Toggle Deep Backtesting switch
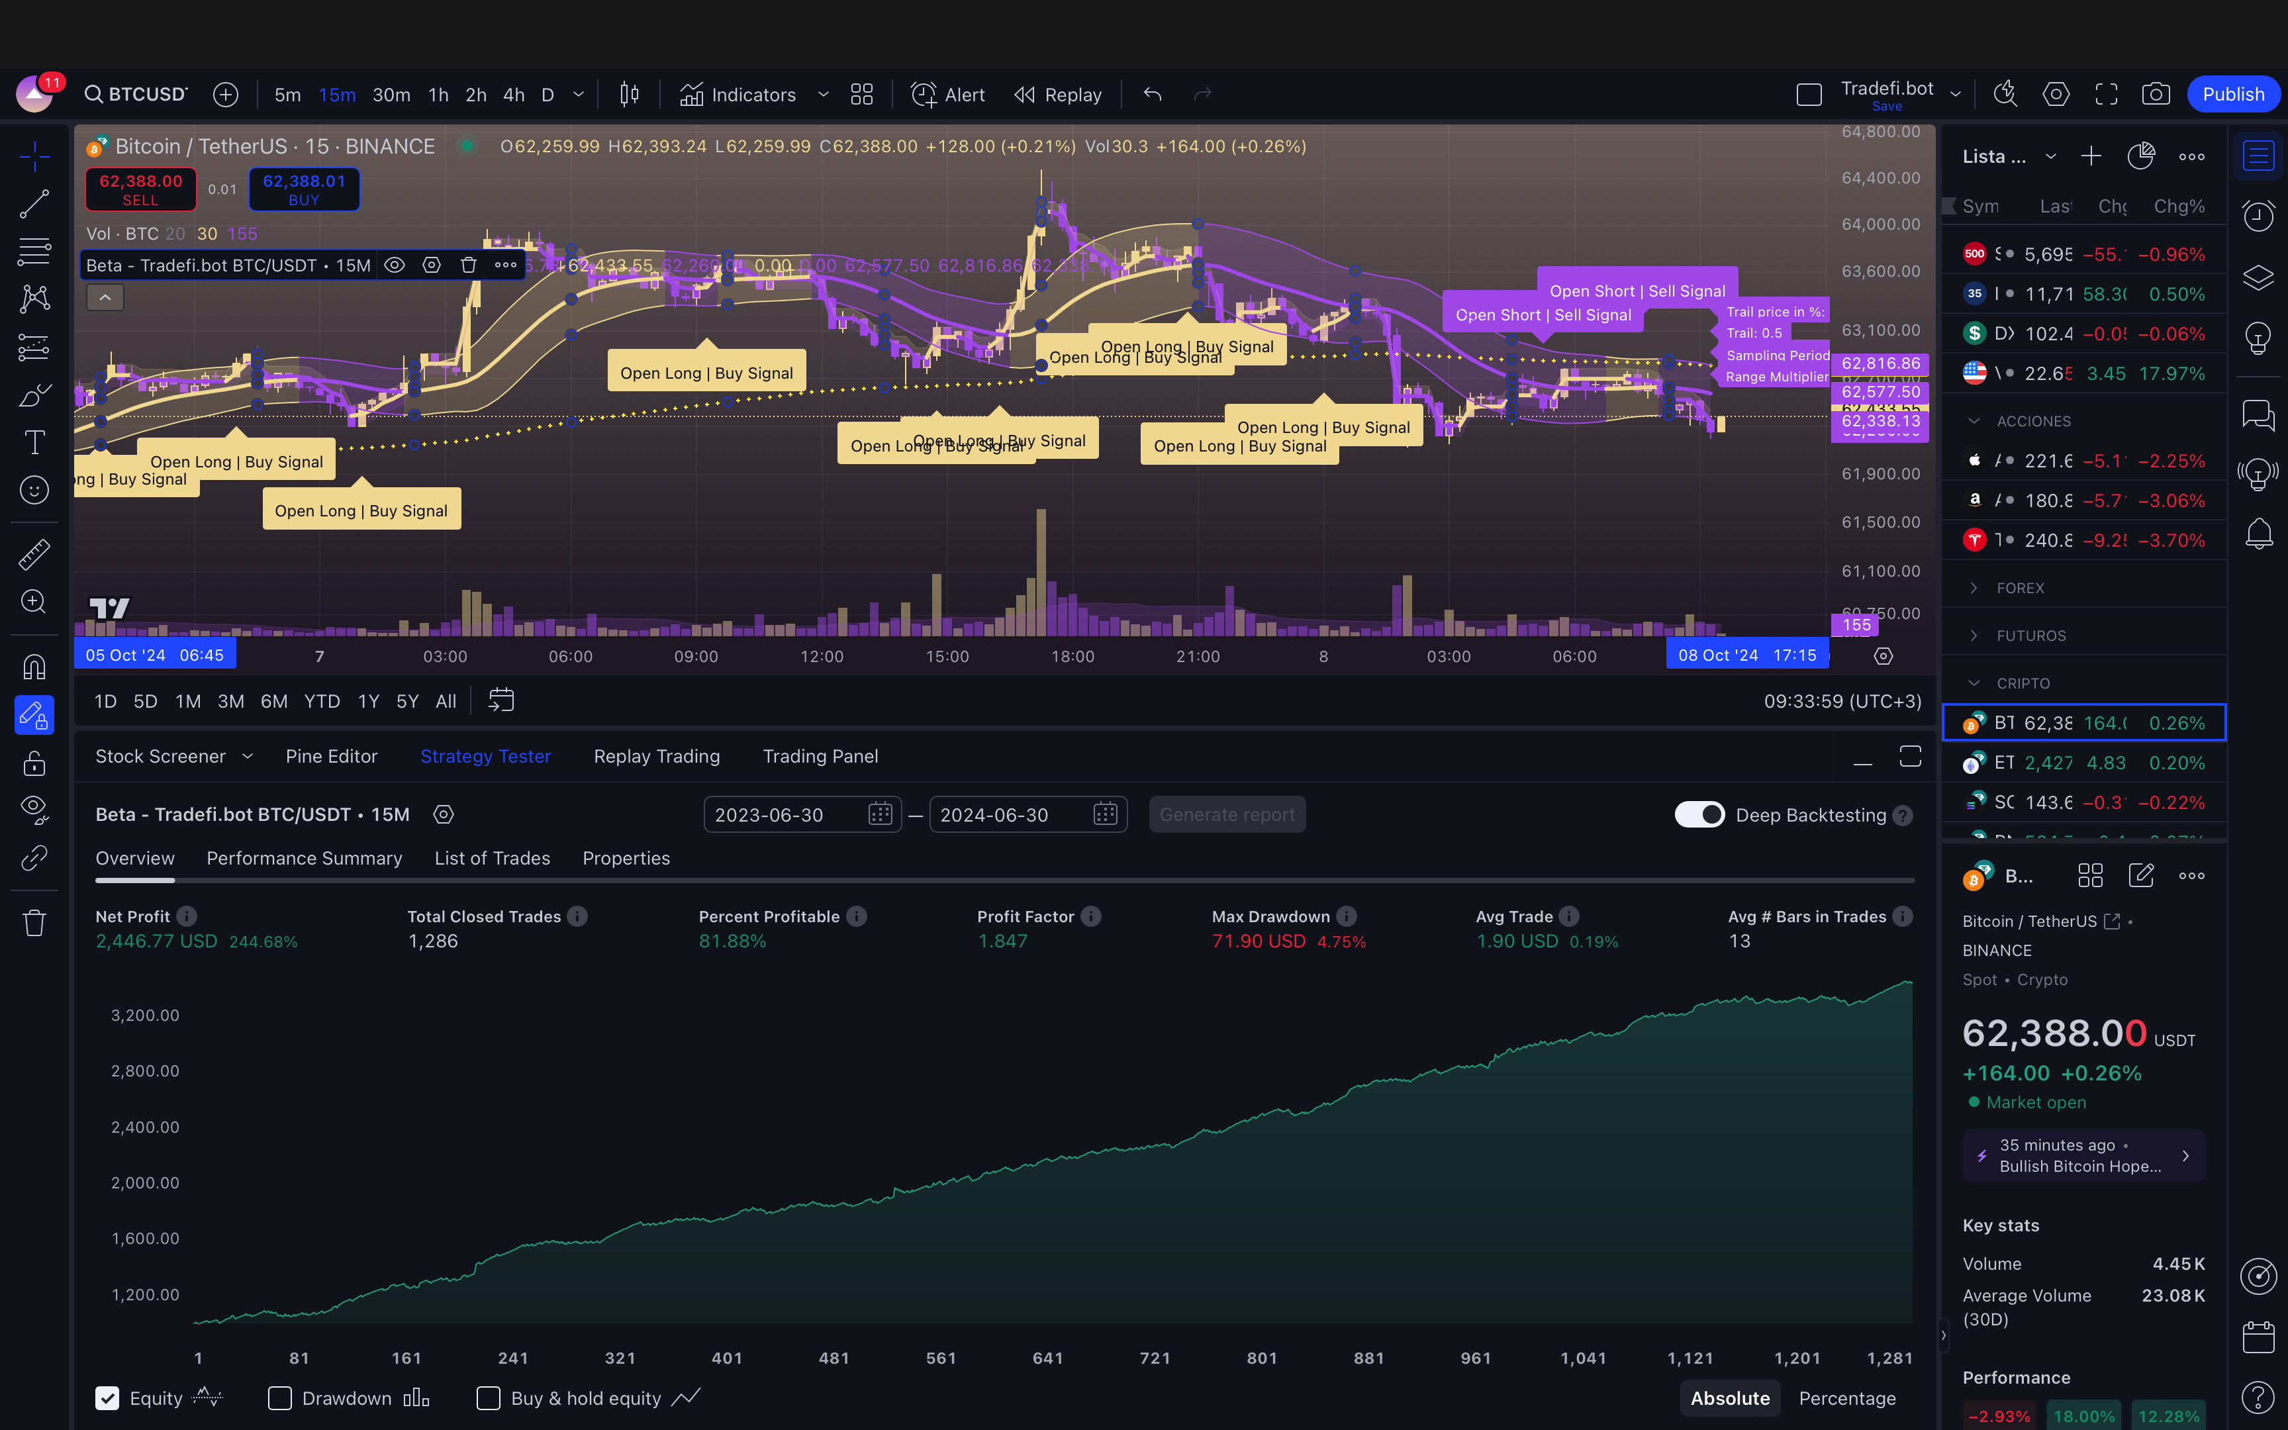The image size is (2288, 1430). pyautogui.click(x=1699, y=814)
